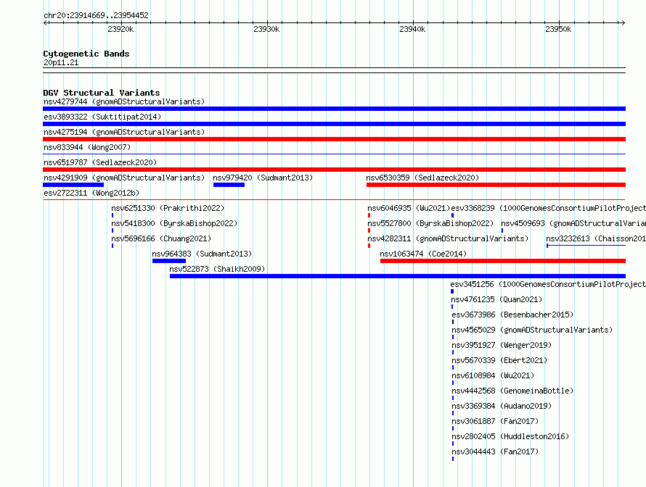This screenshot has height=487, width=646.
Task: Open nsv4565029 gnomADStructuralVariants label
Action: point(532,330)
